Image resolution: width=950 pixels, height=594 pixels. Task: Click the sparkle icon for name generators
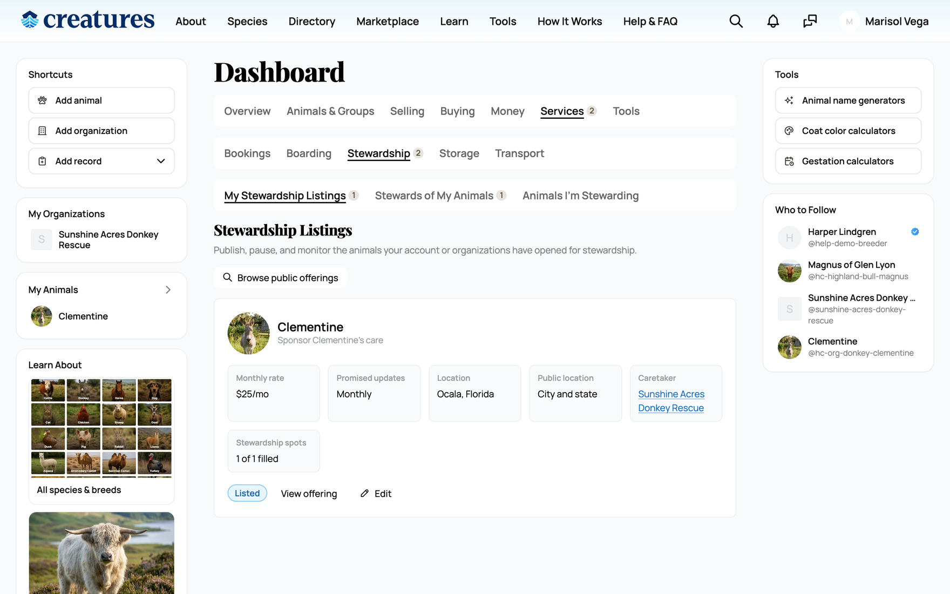789,100
